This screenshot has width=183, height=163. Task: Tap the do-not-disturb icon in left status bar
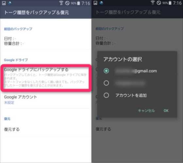tap(67, 3)
